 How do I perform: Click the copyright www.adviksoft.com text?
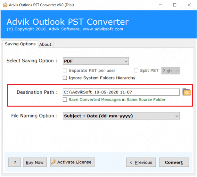(x=65, y=29)
